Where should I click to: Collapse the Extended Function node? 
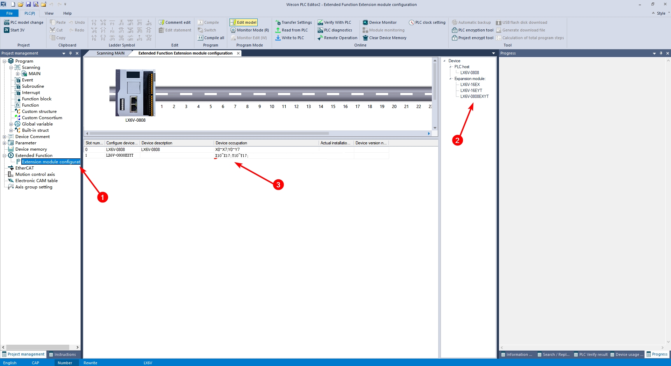5,156
